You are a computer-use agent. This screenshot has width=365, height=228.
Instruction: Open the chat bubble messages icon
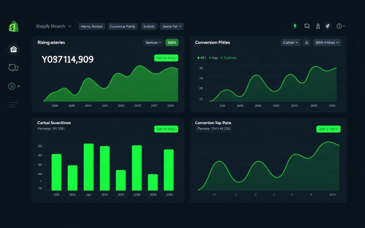(307, 26)
